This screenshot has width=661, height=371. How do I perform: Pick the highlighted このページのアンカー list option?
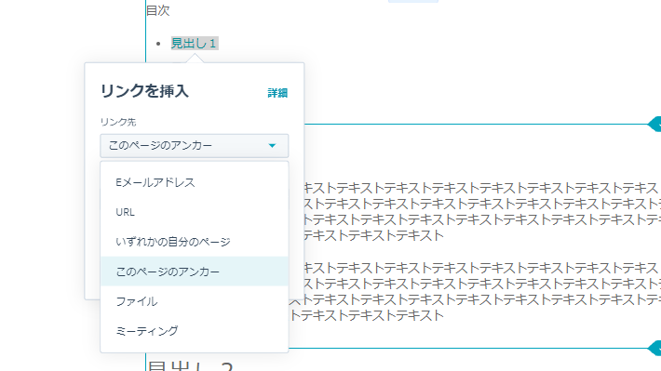tap(194, 272)
